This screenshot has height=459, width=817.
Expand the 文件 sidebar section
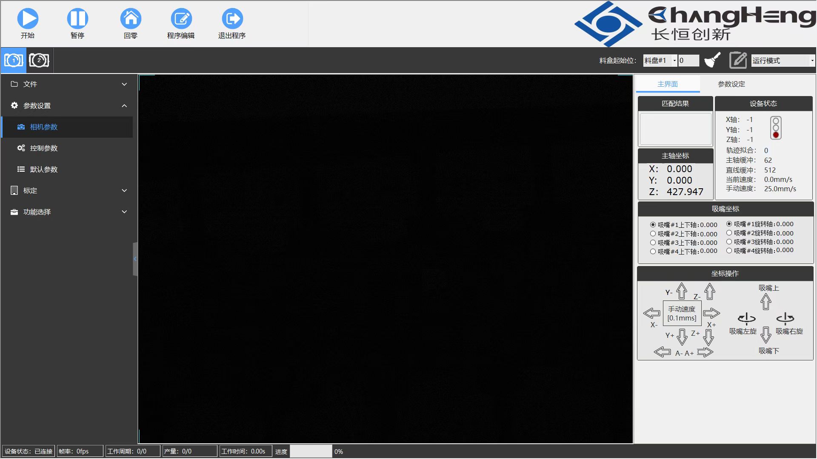click(68, 84)
